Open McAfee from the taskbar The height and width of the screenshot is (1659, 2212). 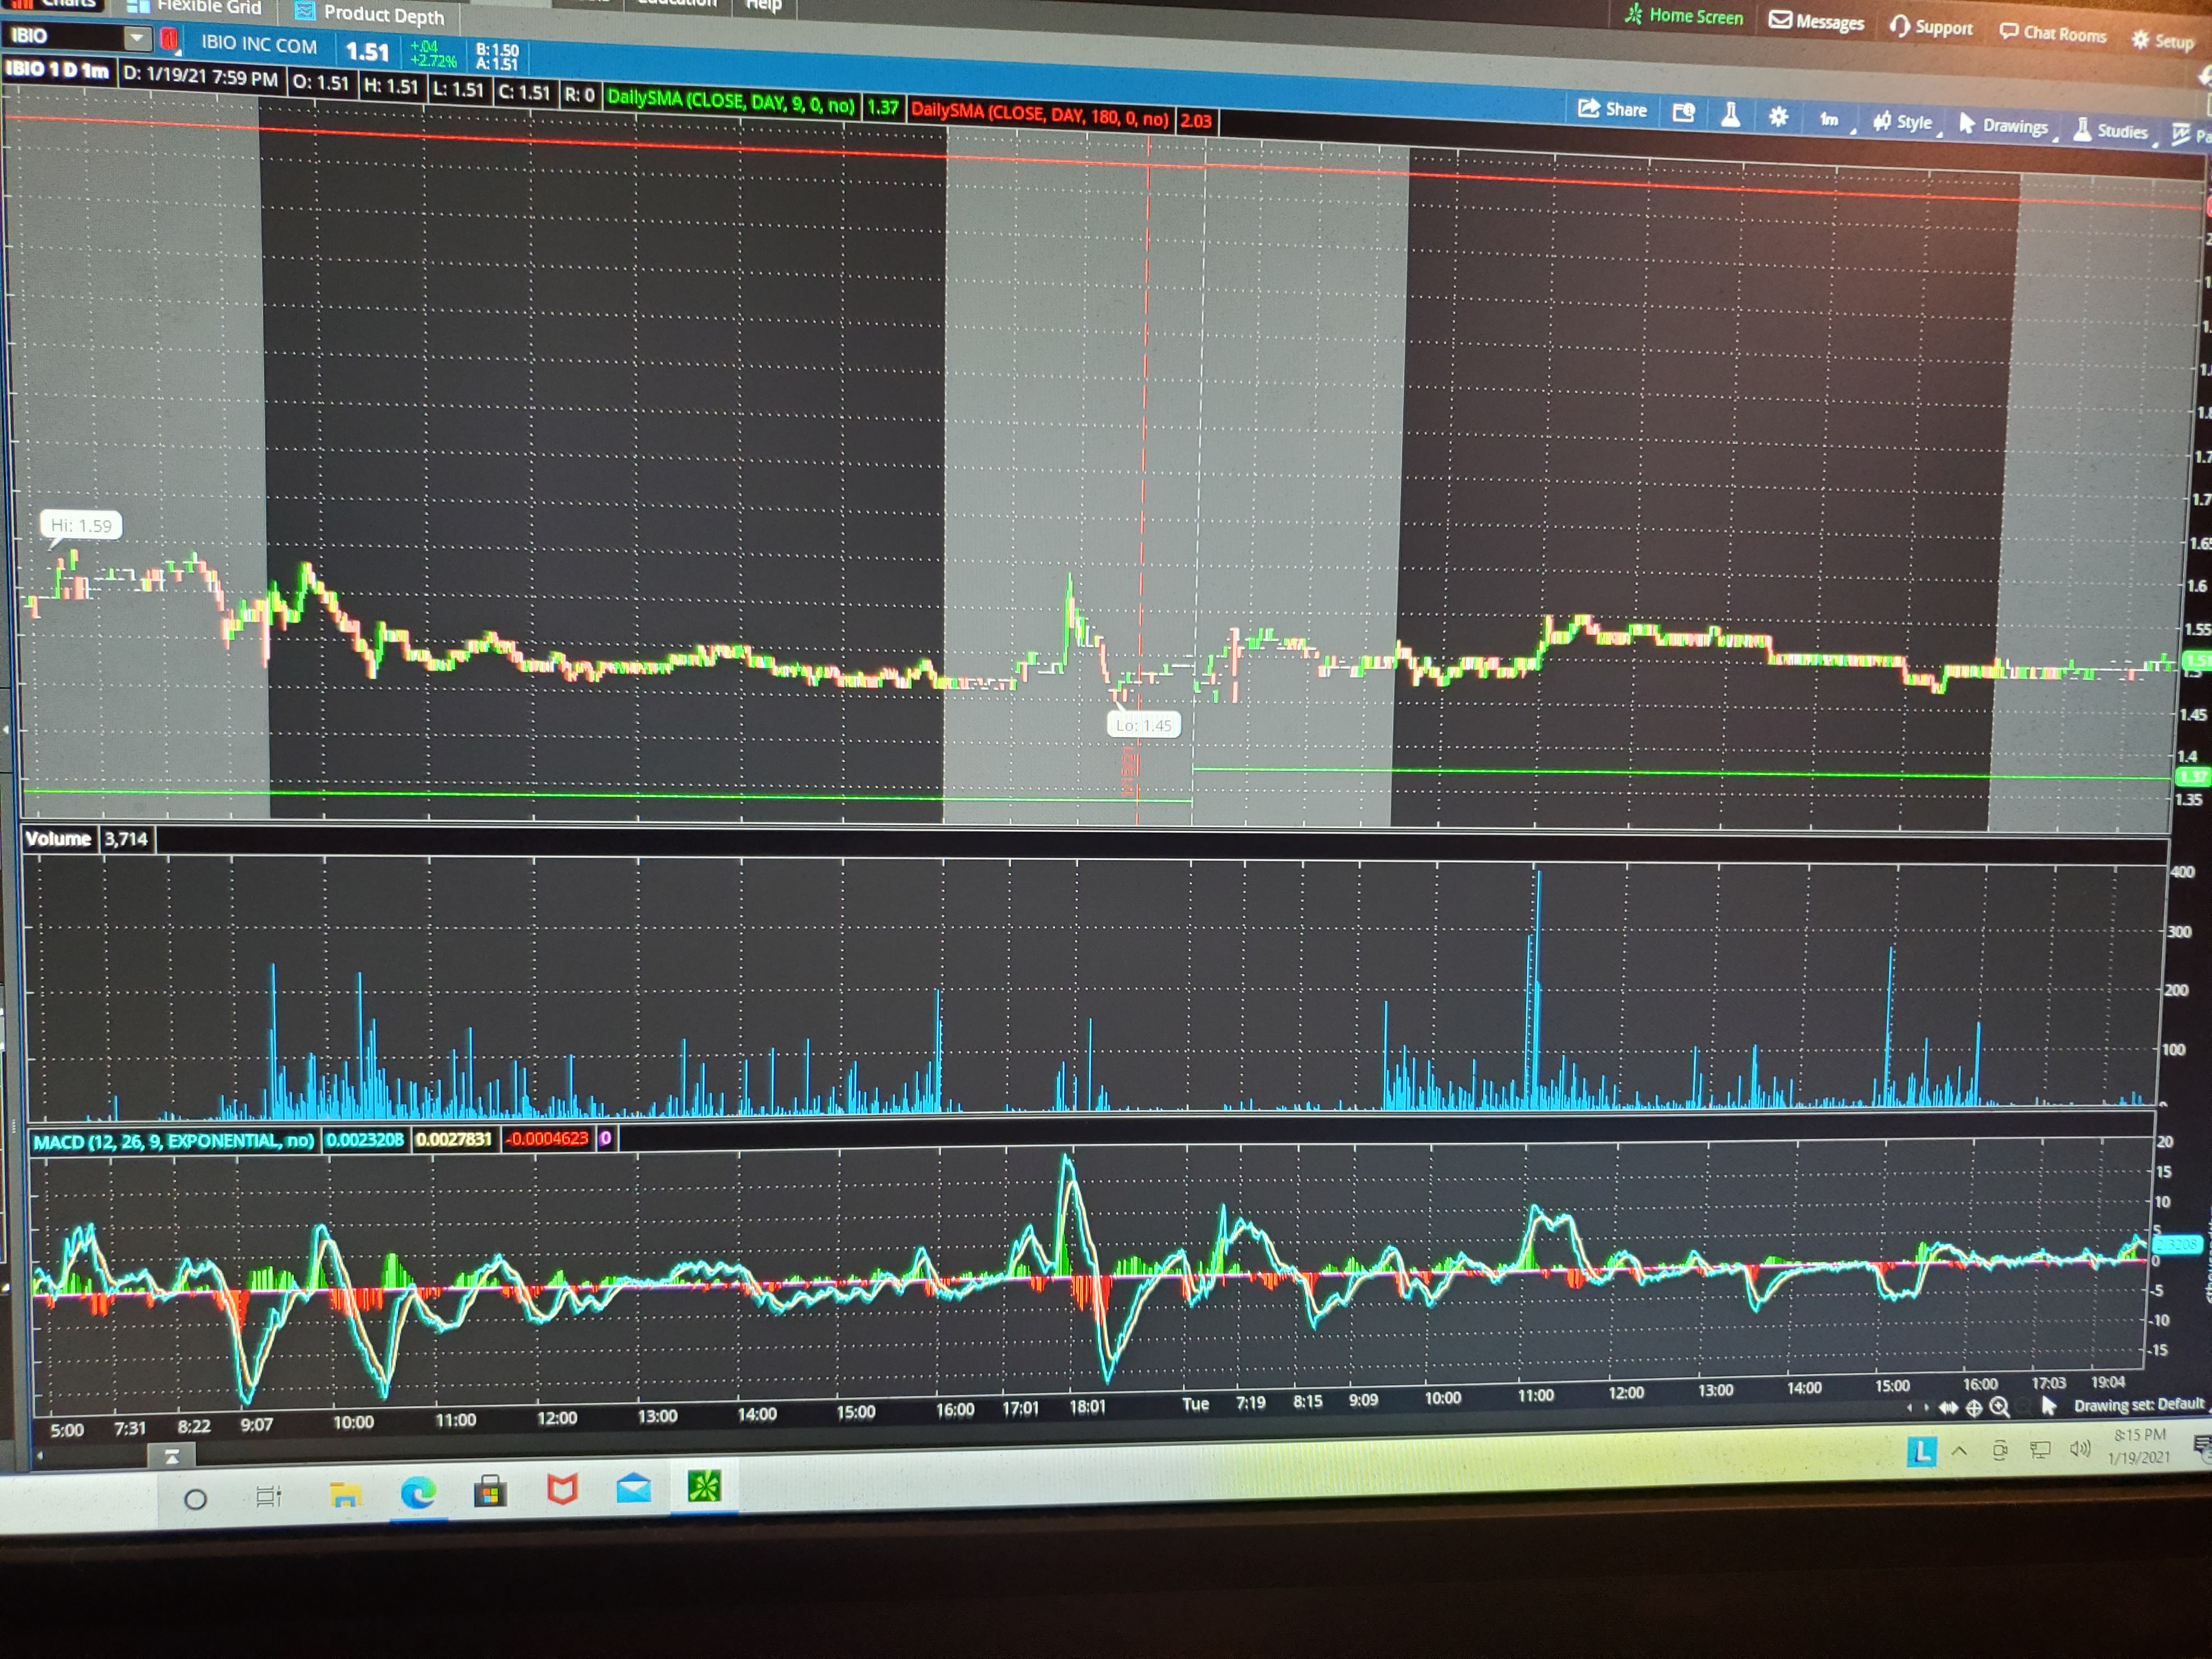[x=562, y=1490]
